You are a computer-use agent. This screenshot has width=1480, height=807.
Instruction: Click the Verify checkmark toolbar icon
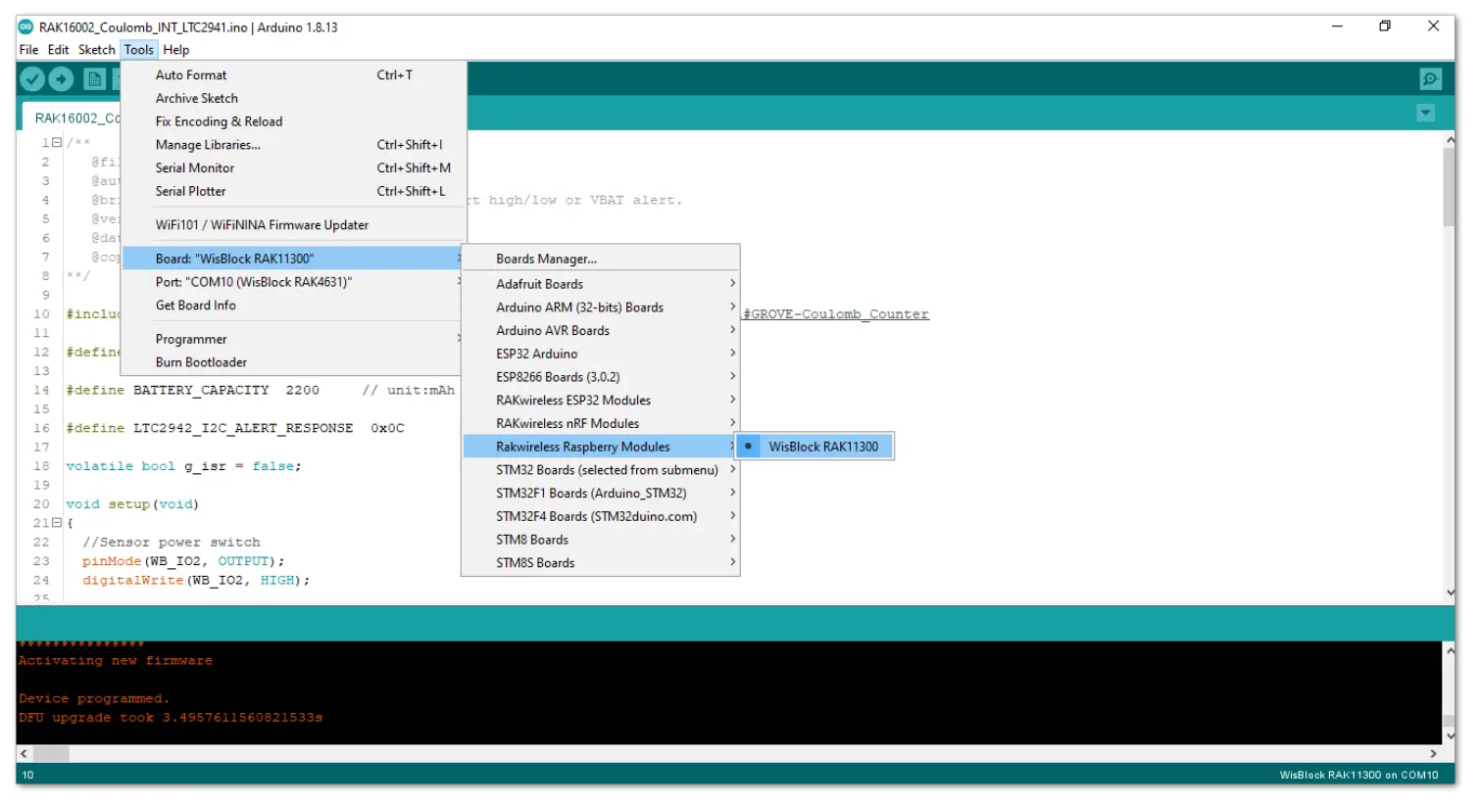point(32,79)
